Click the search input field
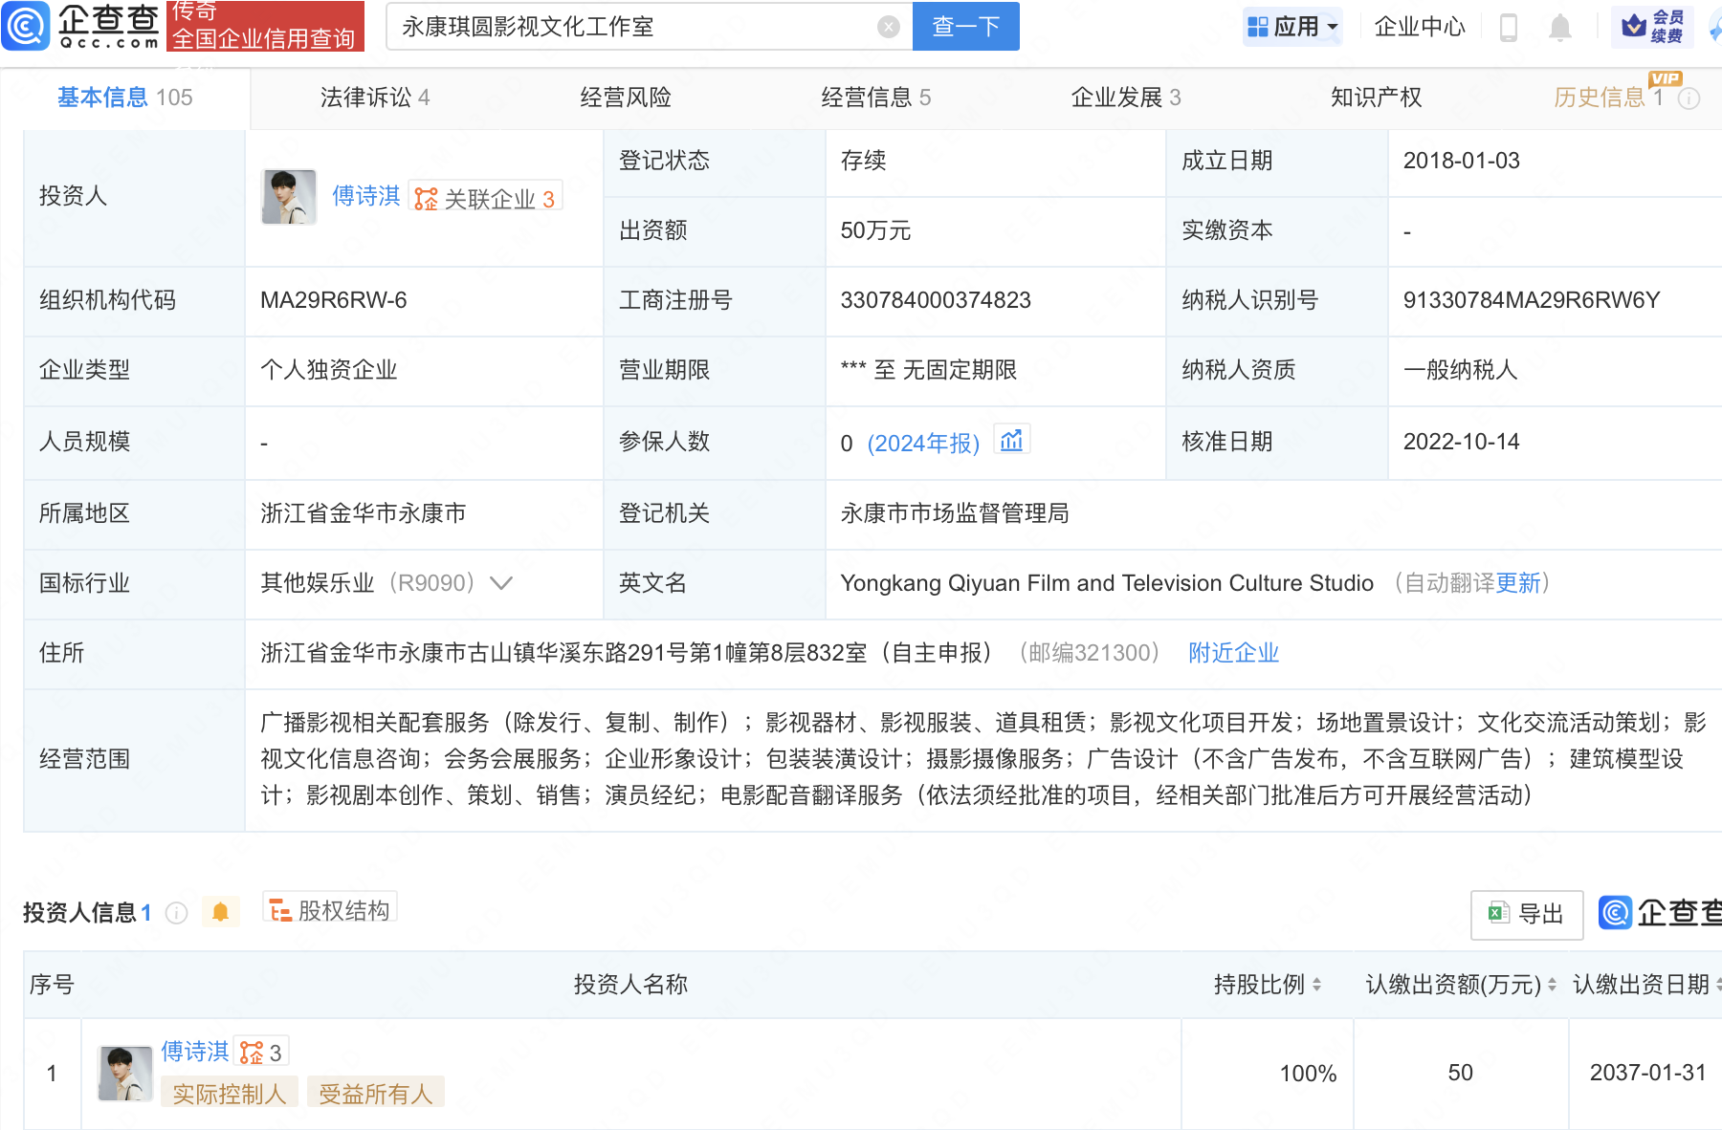 point(631,27)
